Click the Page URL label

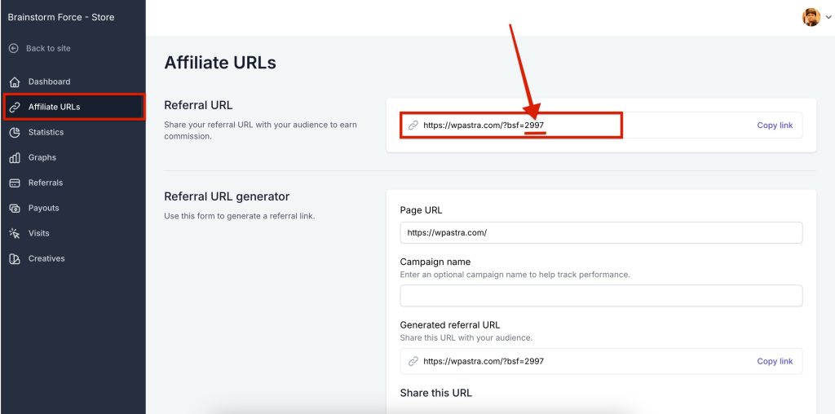coord(422,210)
